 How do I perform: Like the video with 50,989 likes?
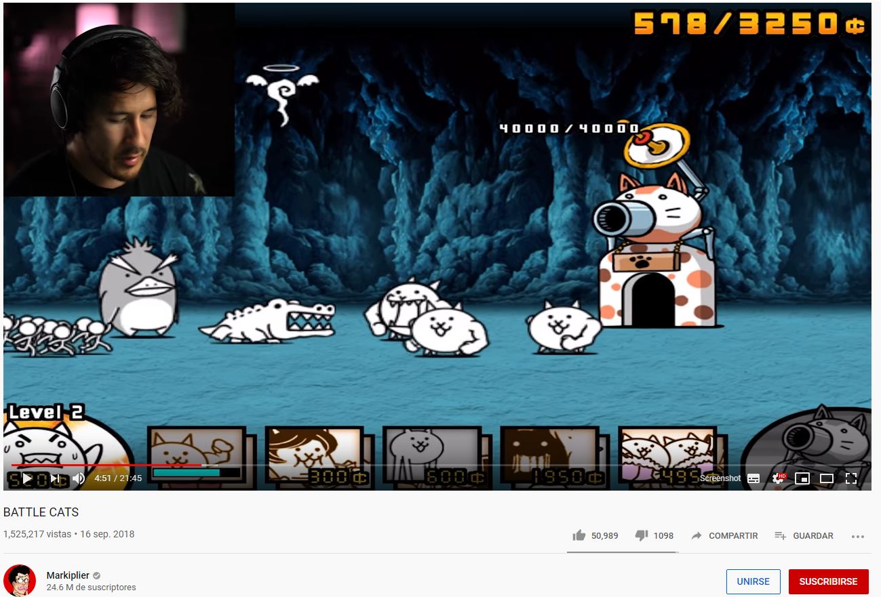[595, 535]
